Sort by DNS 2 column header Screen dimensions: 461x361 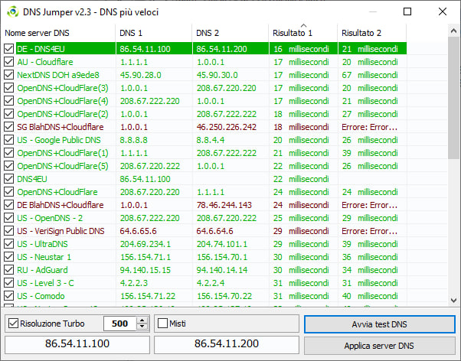pos(230,33)
